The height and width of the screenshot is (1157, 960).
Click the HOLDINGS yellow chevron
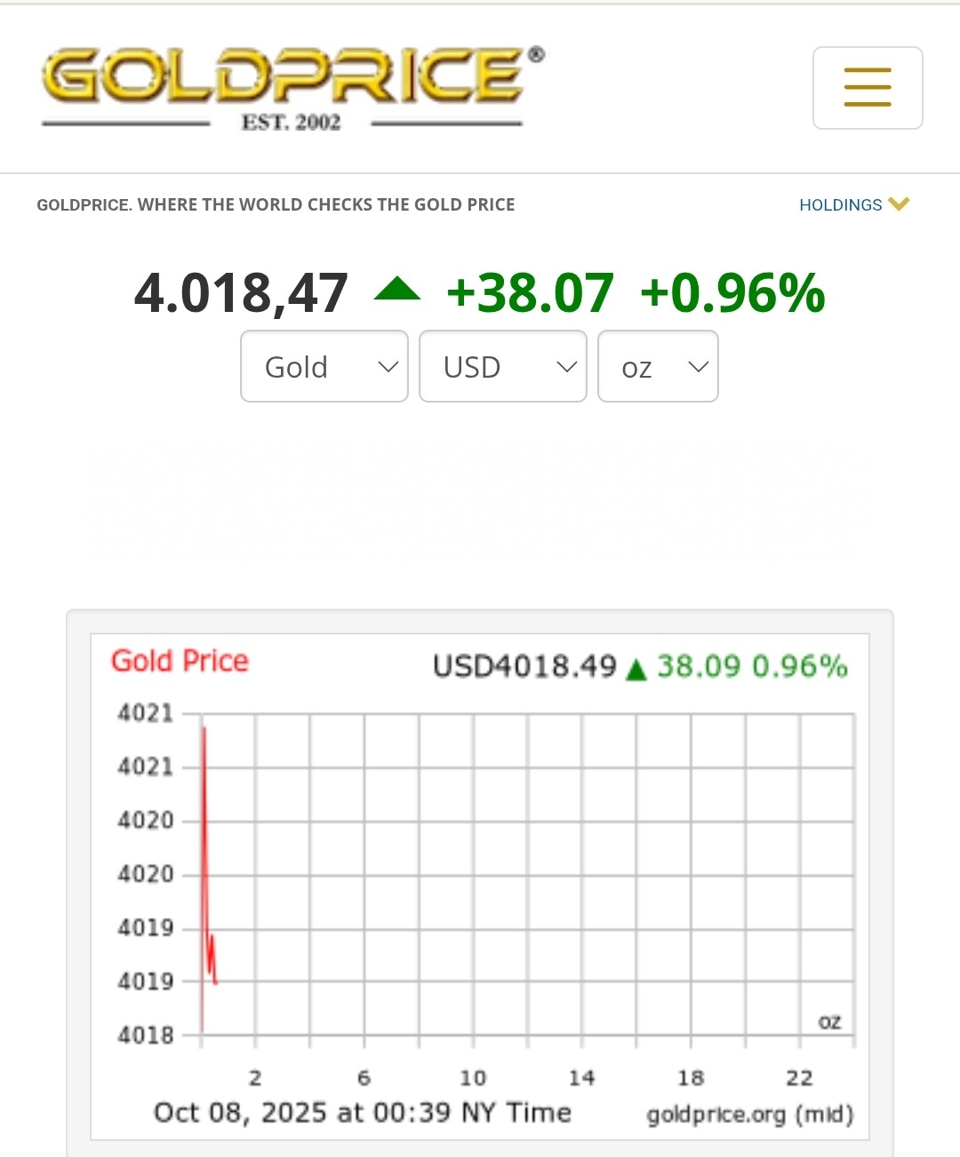[x=899, y=204]
